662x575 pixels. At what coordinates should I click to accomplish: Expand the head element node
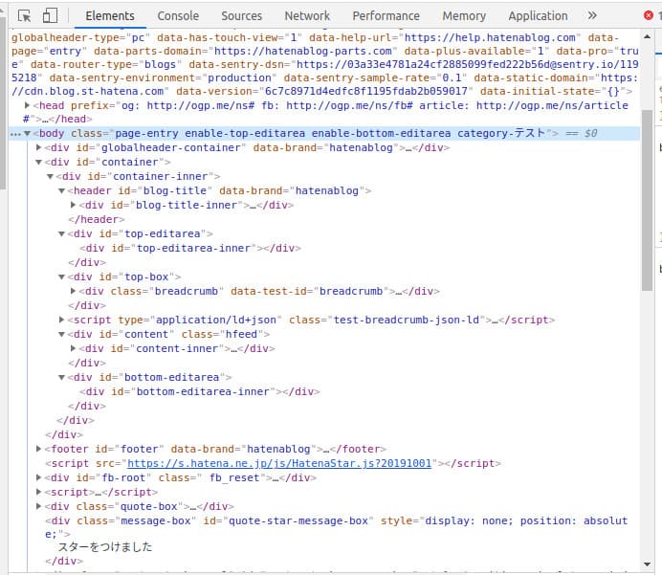[28, 105]
